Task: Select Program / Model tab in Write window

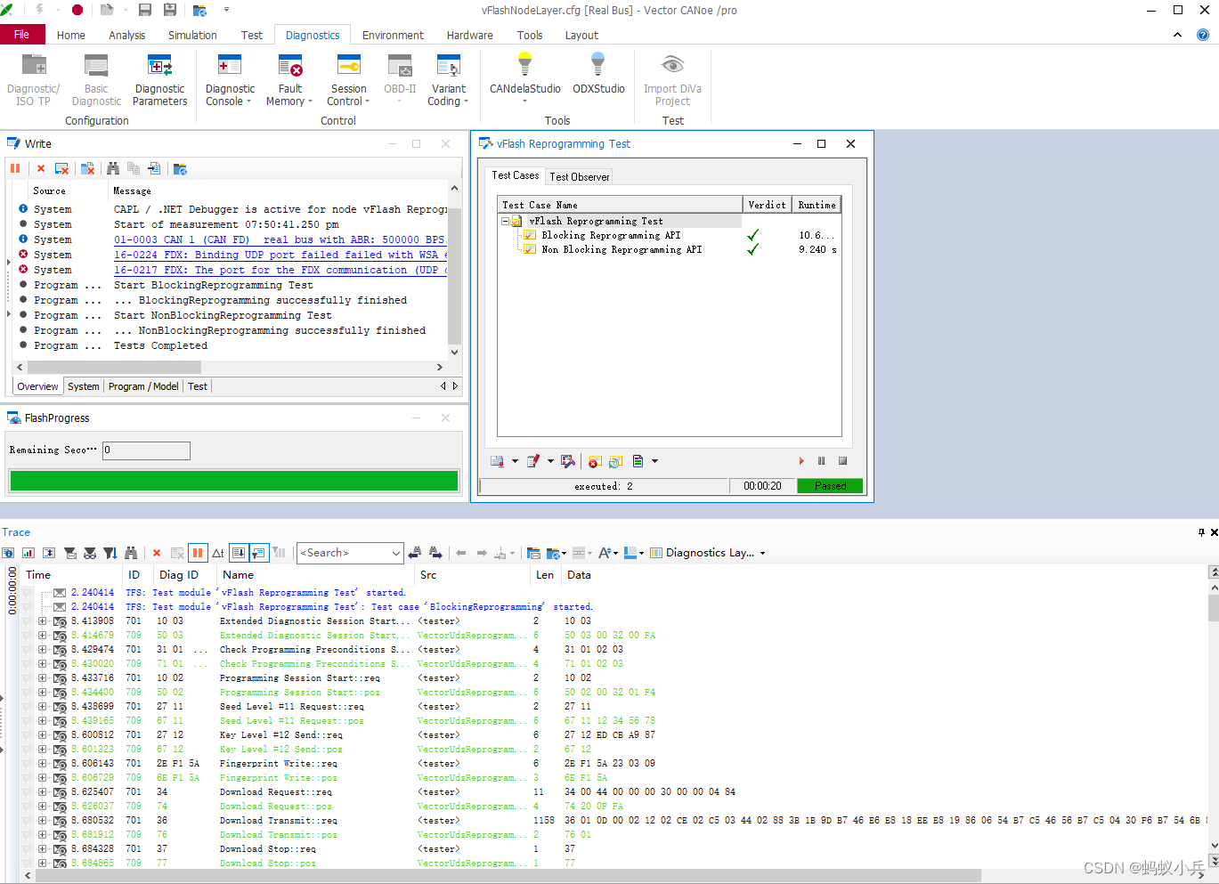Action: pyautogui.click(x=143, y=386)
